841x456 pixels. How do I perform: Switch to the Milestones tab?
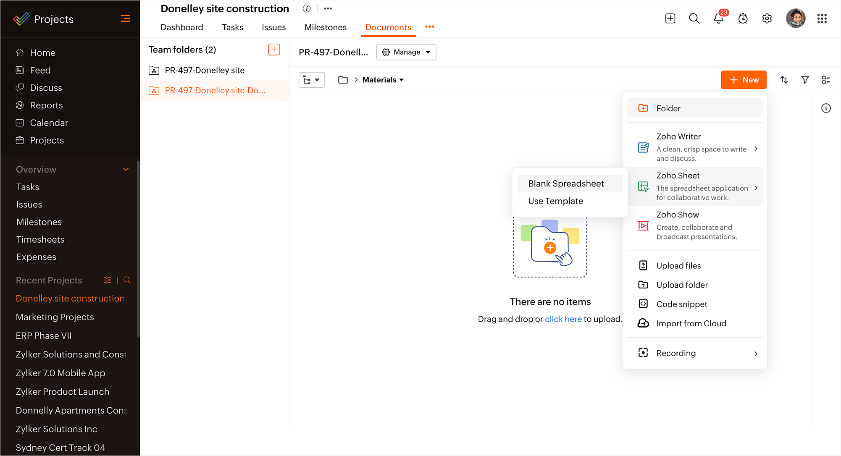326,27
